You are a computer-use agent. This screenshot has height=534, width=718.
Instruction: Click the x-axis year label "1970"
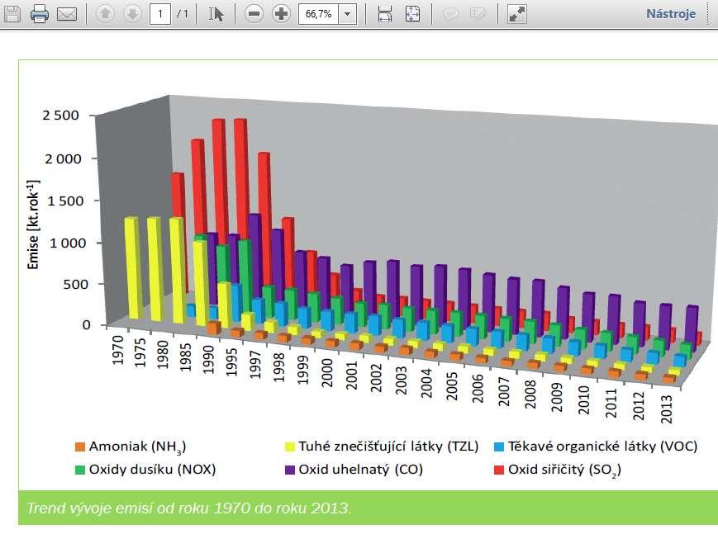[x=118, y=350]
